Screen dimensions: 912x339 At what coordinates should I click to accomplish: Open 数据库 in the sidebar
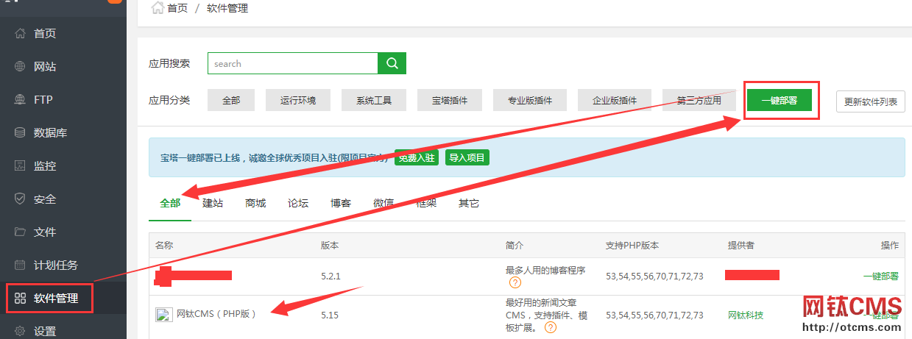(51, 133)
